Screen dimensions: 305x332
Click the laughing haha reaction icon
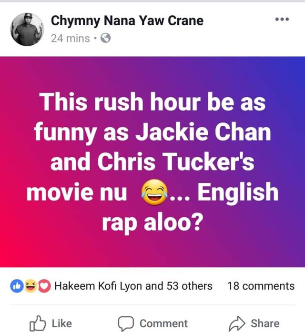pos(30,286)
